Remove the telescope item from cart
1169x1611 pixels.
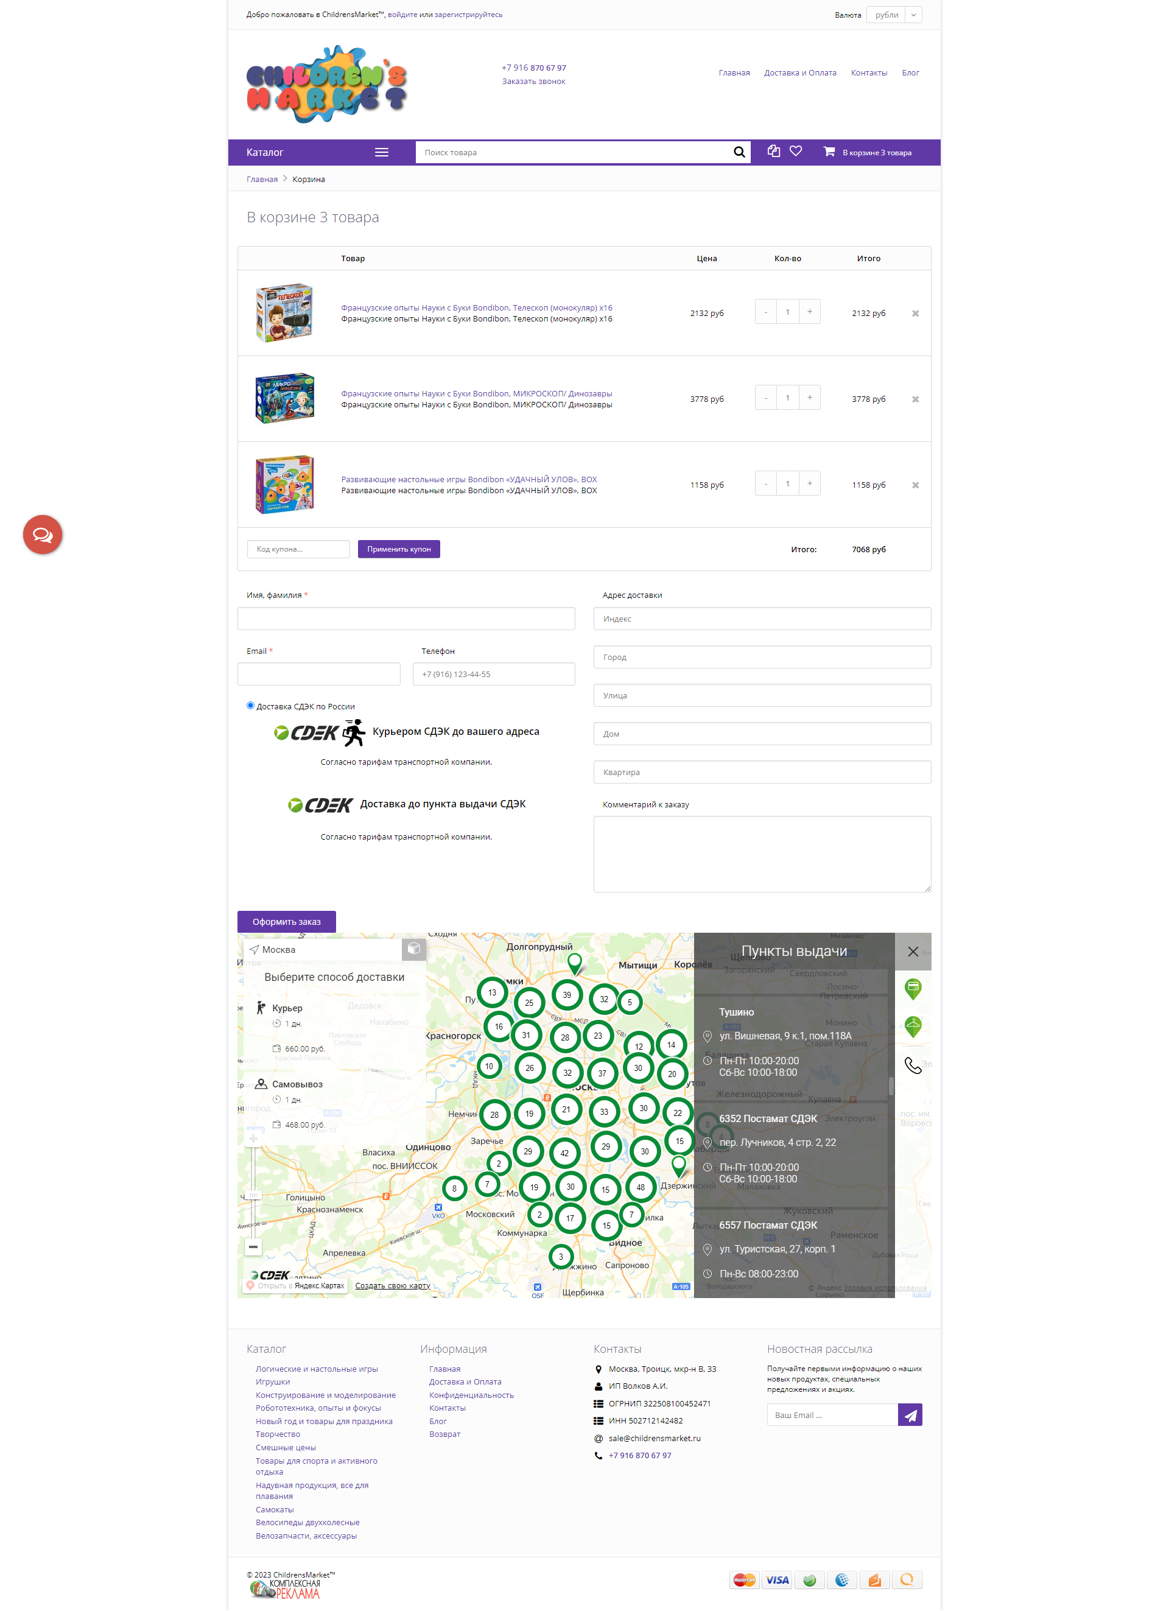coord(914,313)
